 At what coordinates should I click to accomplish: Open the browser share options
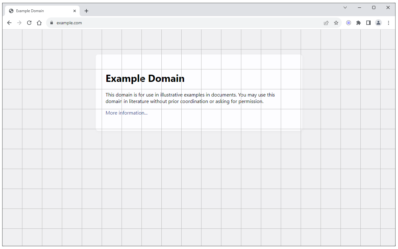tap(326, 23)
